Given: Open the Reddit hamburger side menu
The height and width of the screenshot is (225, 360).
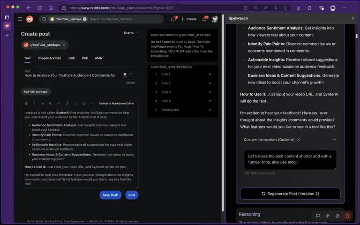Looking at the screenshot, I should [x=20, y=19].
